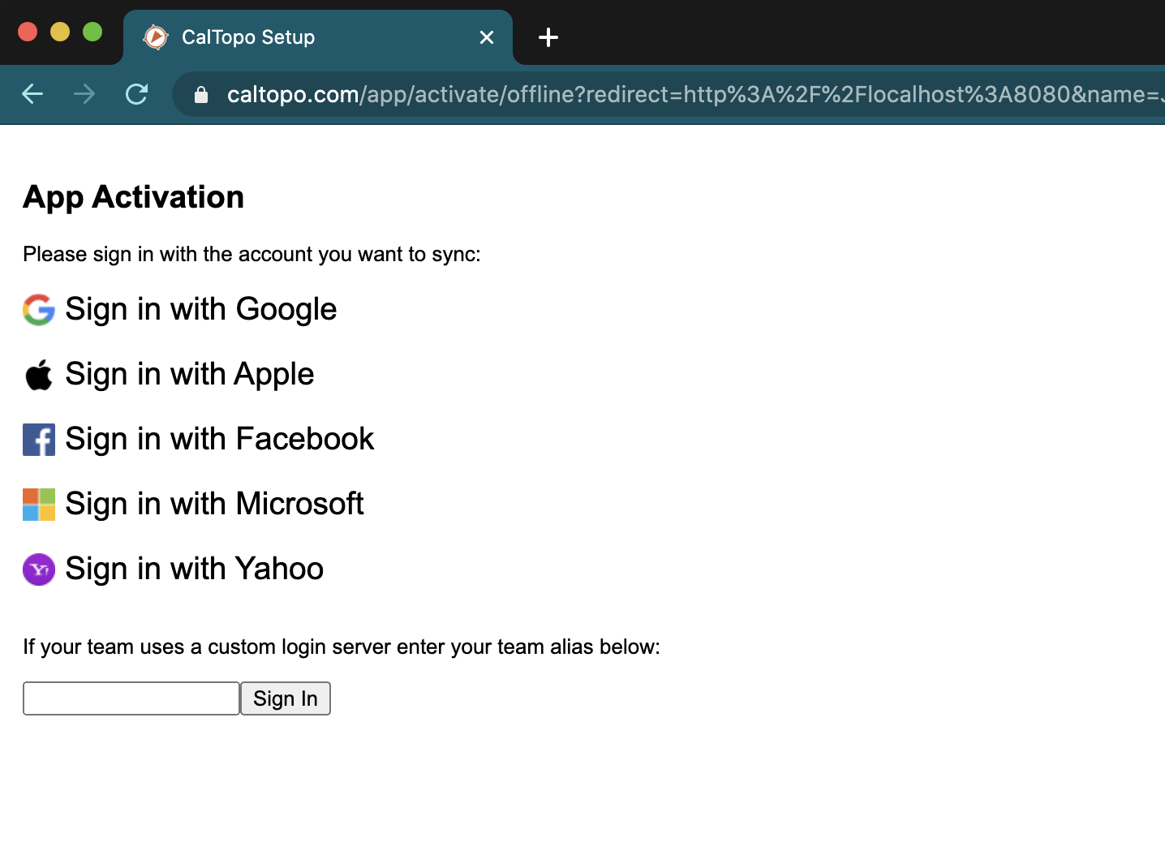This screenshot has width=1165, height=868.
Task: Click the Microsoft logo icon
Action: pyautogui.click(x=39, y=505)
